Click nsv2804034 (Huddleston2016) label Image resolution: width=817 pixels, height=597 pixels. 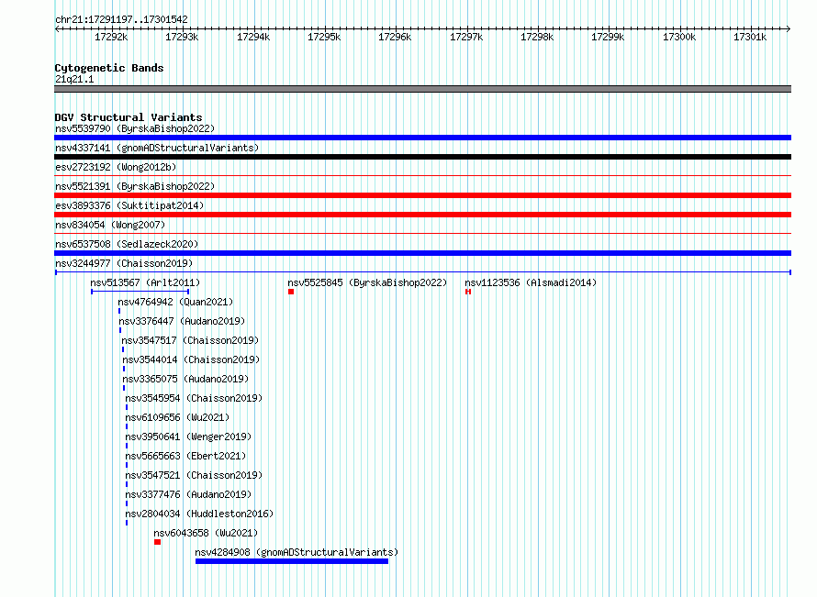(x=199, y=514)
